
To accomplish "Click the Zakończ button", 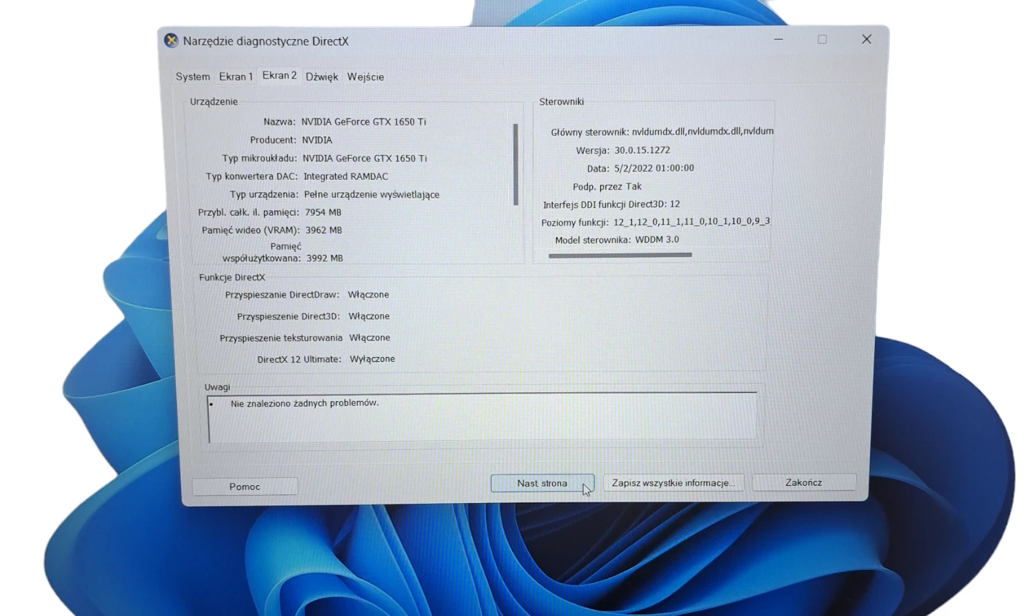I will 803,482.
